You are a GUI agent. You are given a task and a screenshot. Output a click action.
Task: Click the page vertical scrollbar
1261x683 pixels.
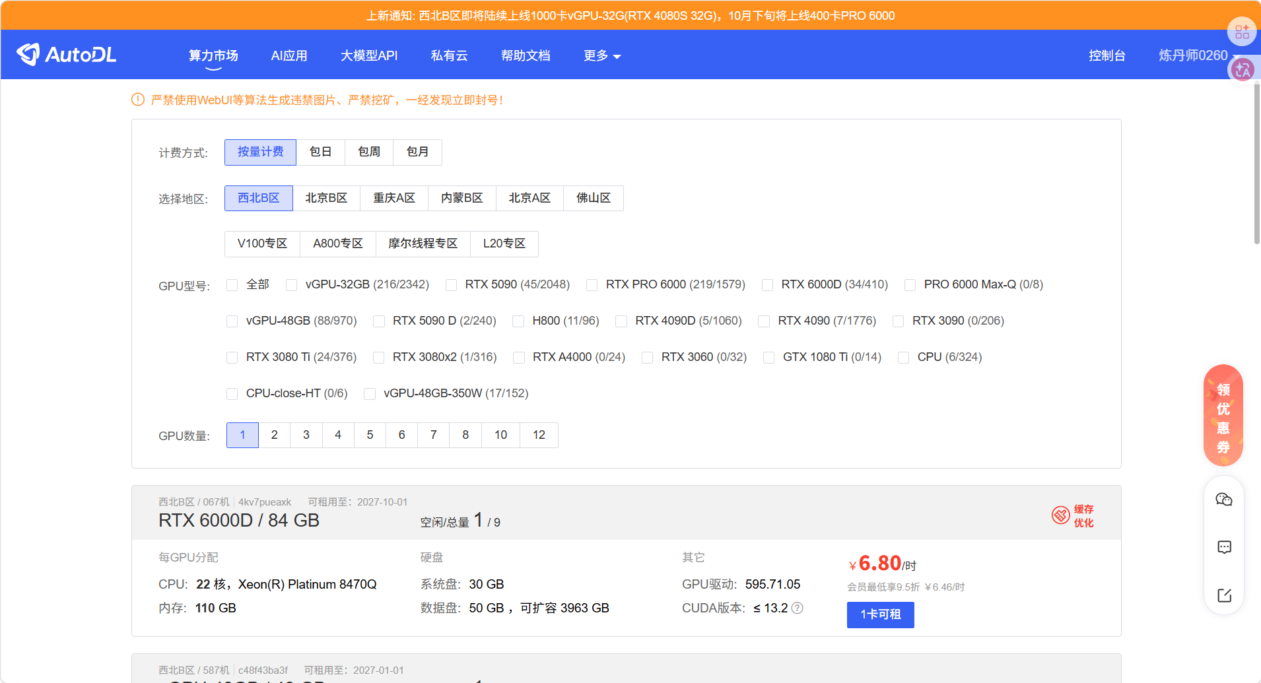click(1256, 163)
